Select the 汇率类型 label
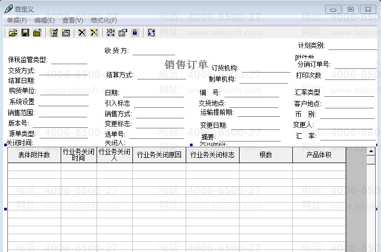This screenshot has width=381, height=252. pos(307,92)
